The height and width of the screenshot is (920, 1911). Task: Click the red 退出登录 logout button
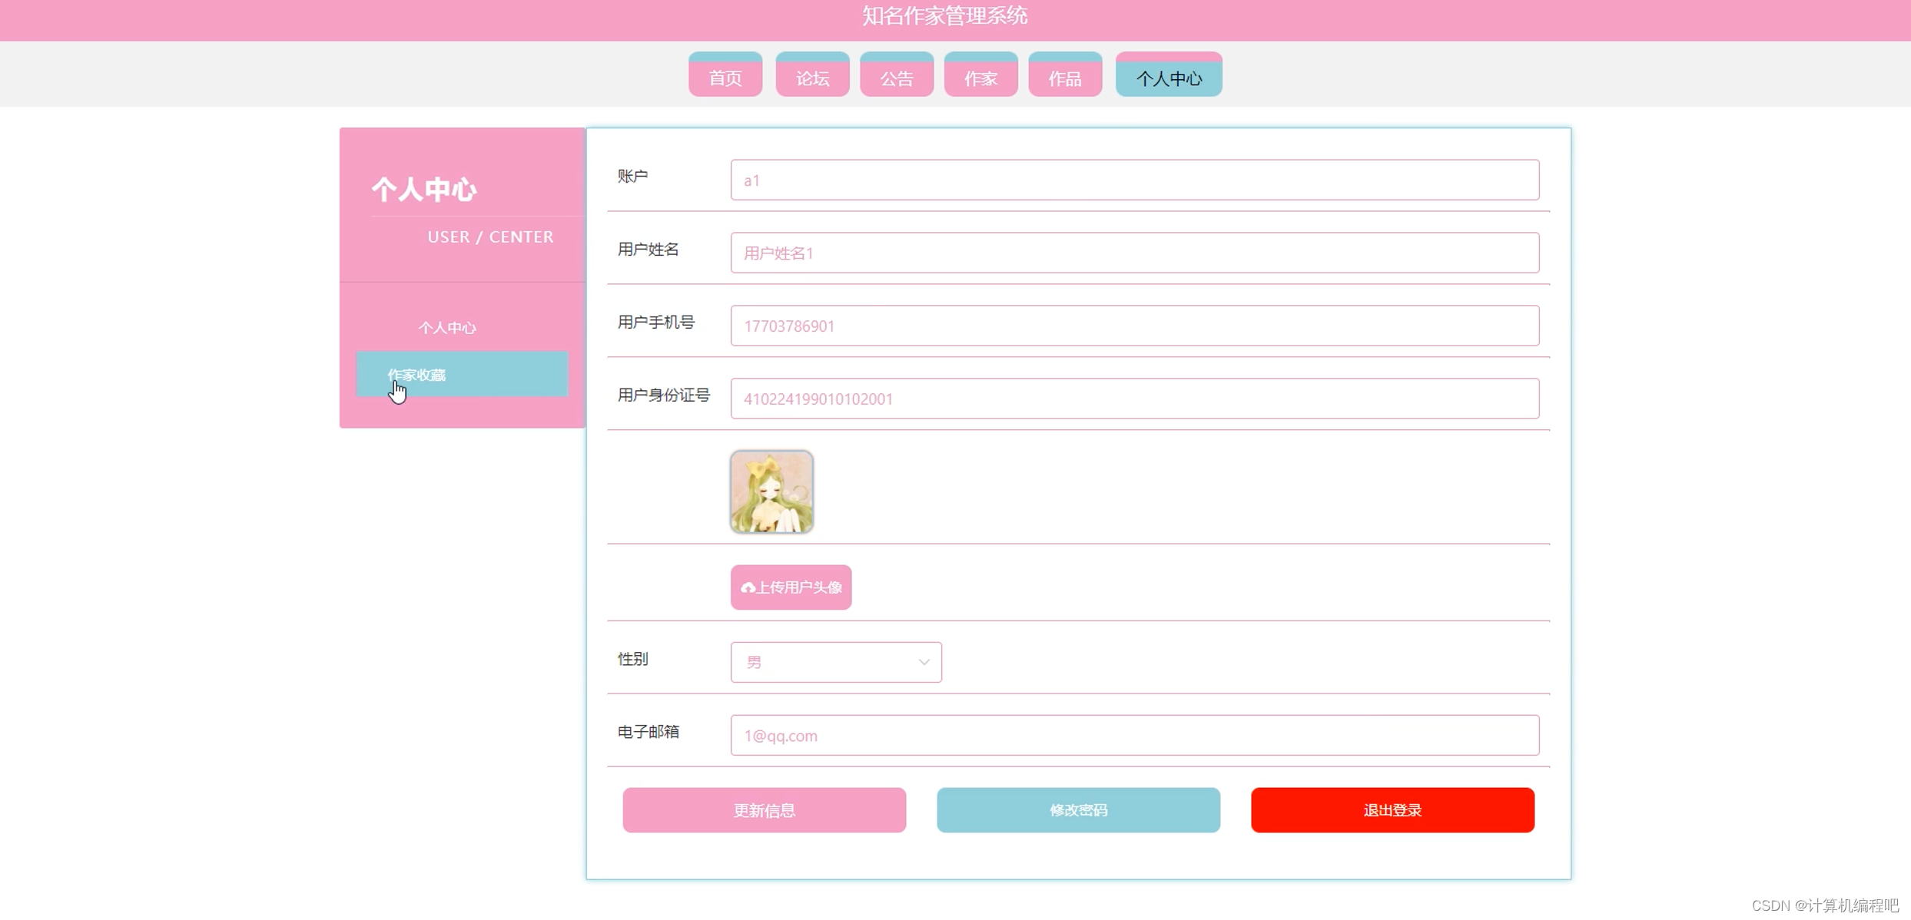pos(1392,809)
